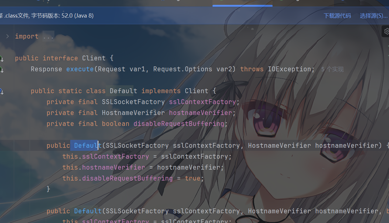This screenshot has width=389, height=223.
Task: Click the 'static' keyword
Action: [70, 91]
